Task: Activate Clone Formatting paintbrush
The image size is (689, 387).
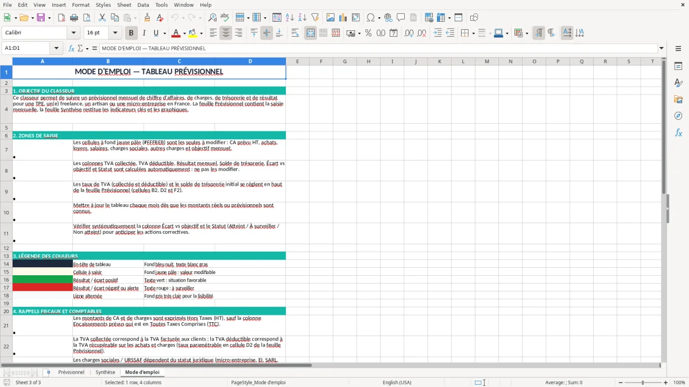Action: (x=147, y=18)
